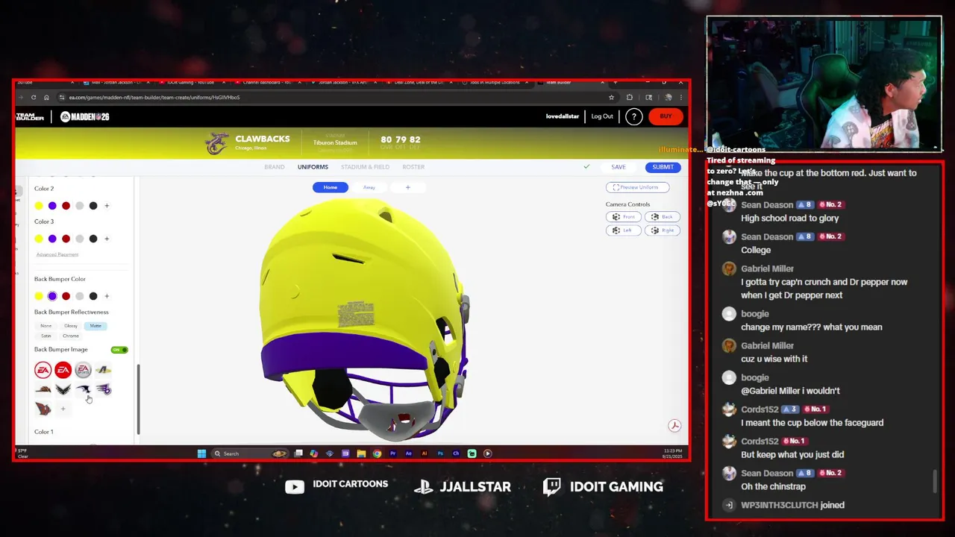Click the browser address bar URL
955x537 pixels.
coord(154,97)
